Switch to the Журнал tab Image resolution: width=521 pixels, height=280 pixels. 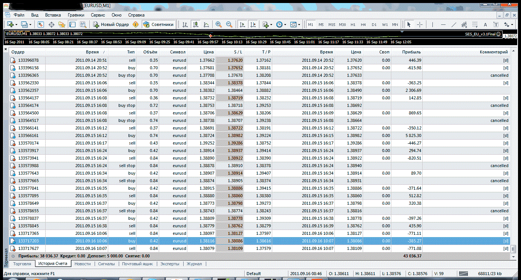pyautogui.click(x=194, y=264)
